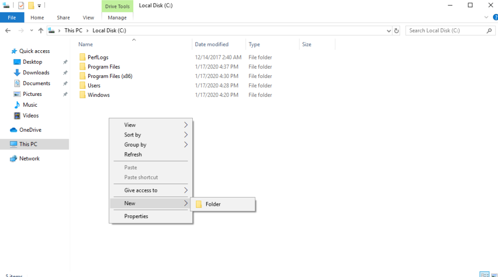Open the recent locations dropdown arrow

pyautogui.click(x=31, y=31)
